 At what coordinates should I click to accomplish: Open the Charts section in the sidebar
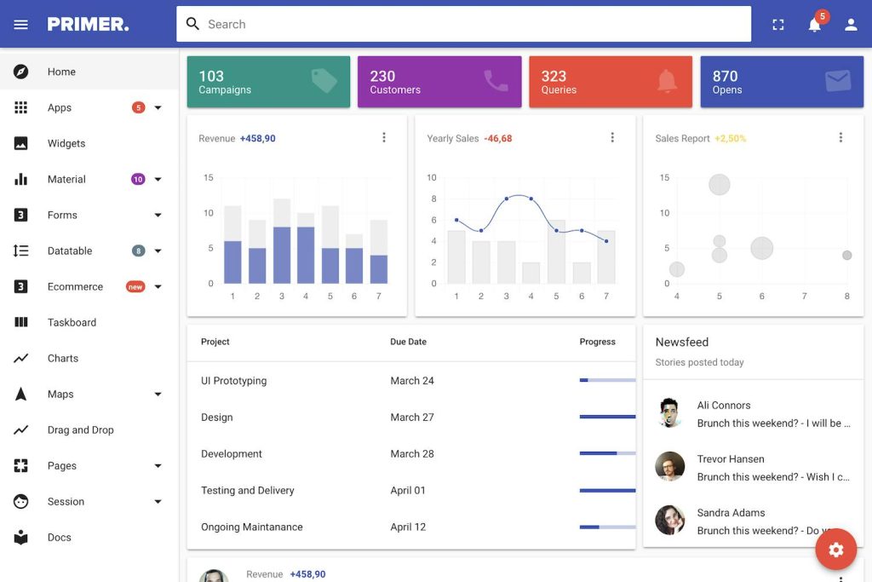[62, 358]
